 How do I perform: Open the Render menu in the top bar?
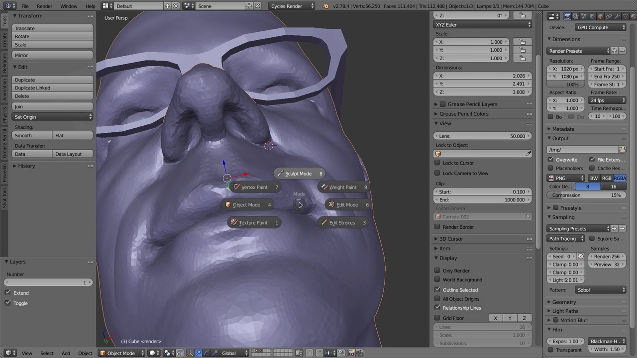pyautogui.click(x=44, y=6)
